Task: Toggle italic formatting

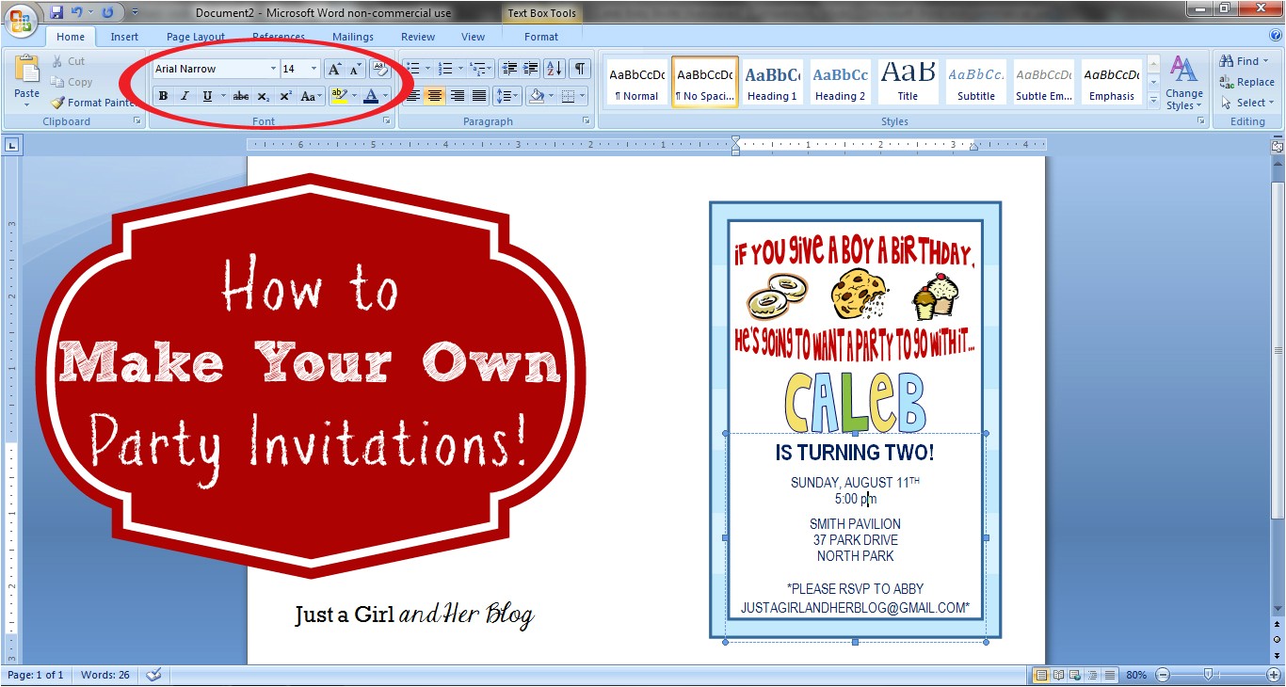Action: pyautogui.click(x=183, y=95)
